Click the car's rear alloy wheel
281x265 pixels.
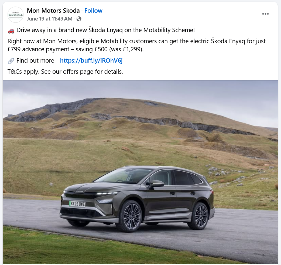[200, 216]
